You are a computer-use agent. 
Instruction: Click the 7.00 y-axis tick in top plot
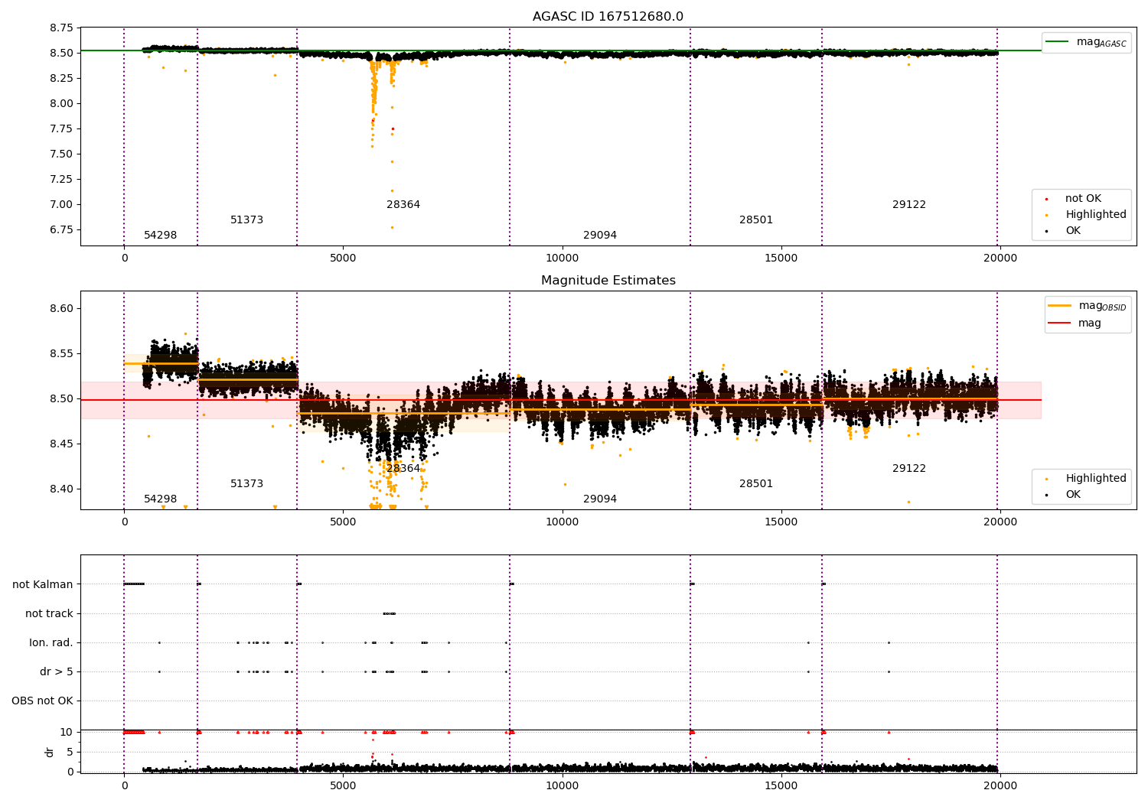[60, 205]
